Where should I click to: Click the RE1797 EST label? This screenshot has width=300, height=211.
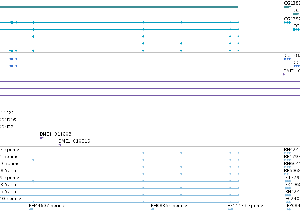pyautogui.click(x=292, y=157)
